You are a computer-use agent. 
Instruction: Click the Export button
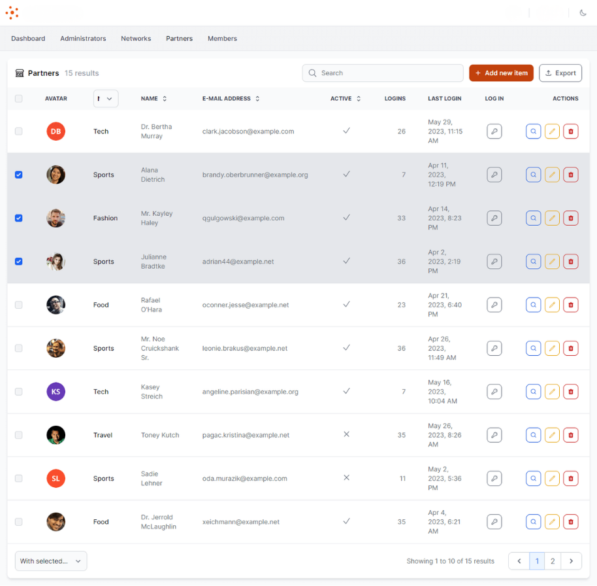pyautogui.click(x=560, y=73)
